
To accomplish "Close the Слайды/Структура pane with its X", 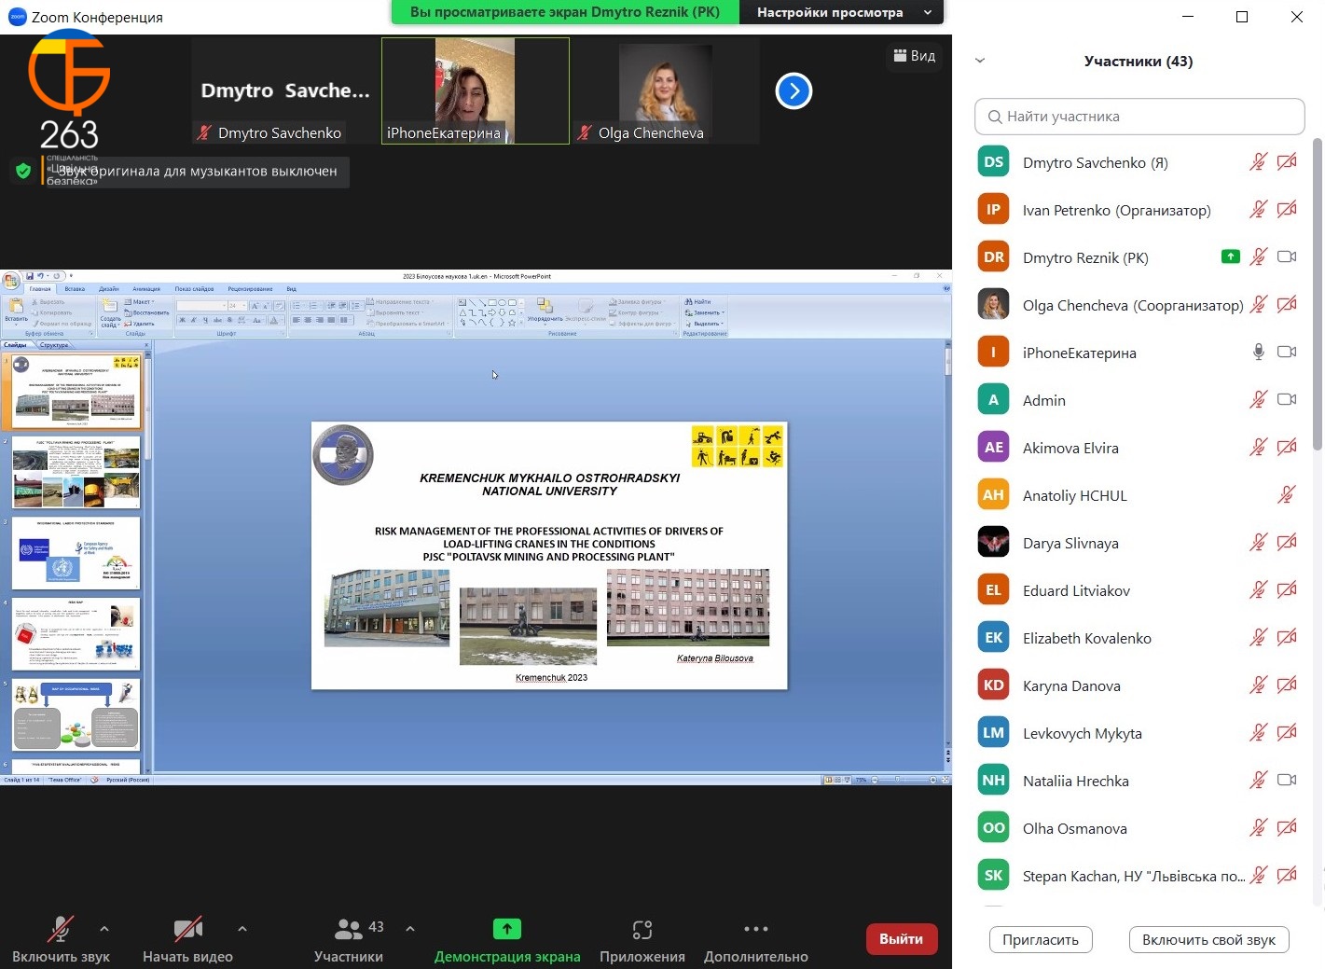I will click(146, 345).
